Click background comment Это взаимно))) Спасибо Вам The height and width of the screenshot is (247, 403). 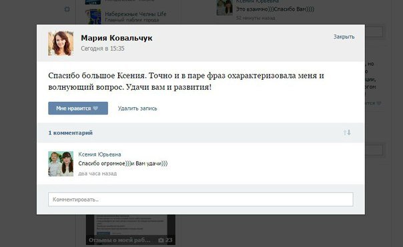[275, 9]
